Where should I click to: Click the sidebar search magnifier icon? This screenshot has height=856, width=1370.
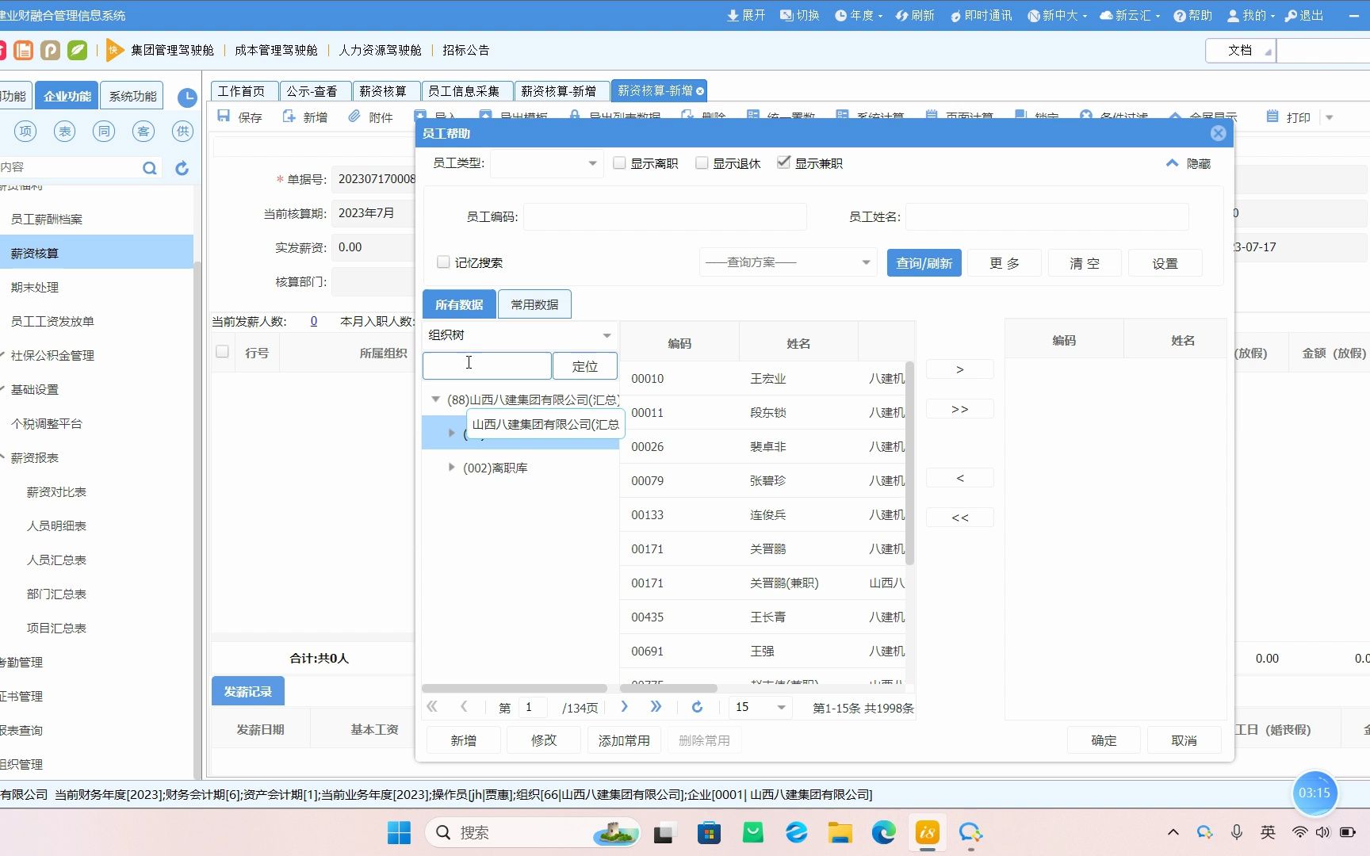pos(149,168)
